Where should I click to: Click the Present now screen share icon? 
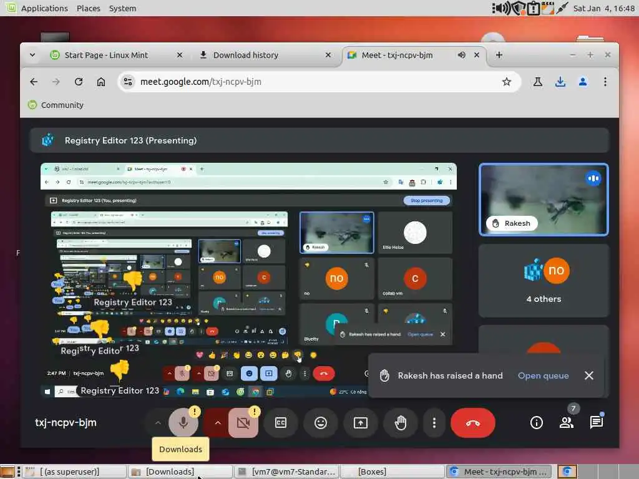361,423
